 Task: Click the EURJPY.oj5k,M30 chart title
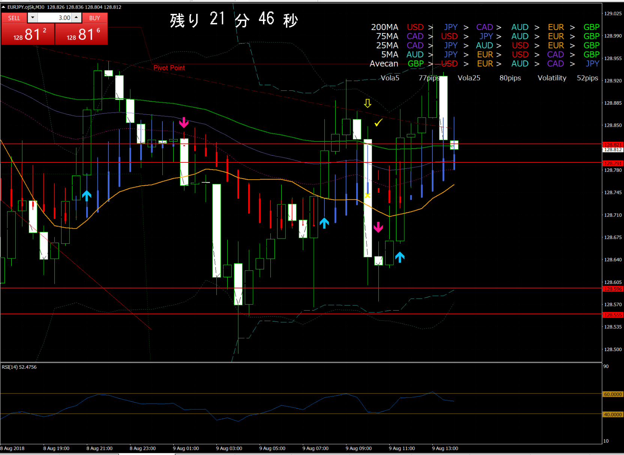pyautogui.click(x=25, y=7)
